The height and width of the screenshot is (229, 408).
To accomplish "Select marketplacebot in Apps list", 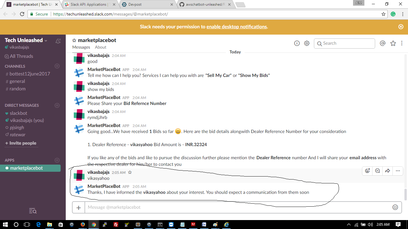I will click(30, 168).
